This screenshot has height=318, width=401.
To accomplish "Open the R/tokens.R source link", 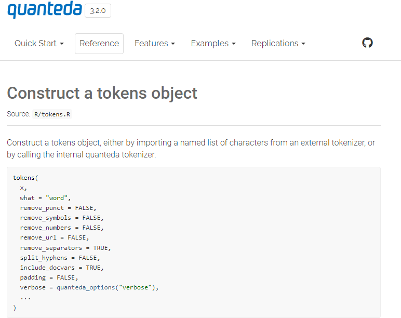I will pyautogui.click(x=51, y=114).
